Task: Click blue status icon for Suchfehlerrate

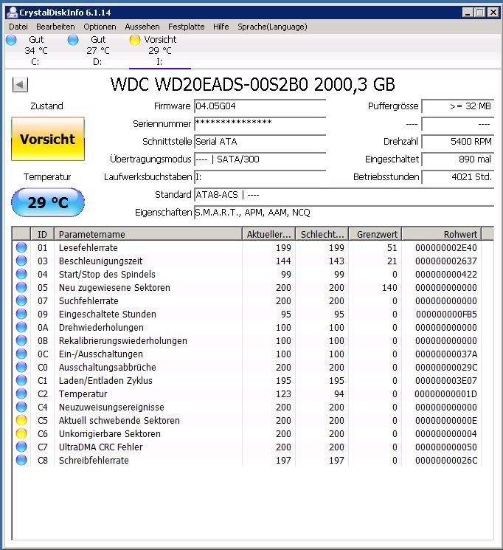Action: point(21,300)
